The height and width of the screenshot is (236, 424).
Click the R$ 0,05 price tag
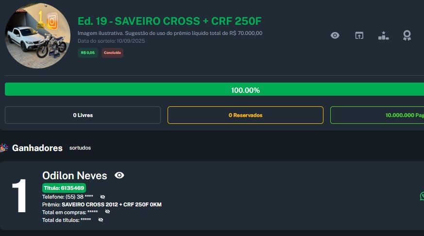[88, 53]
